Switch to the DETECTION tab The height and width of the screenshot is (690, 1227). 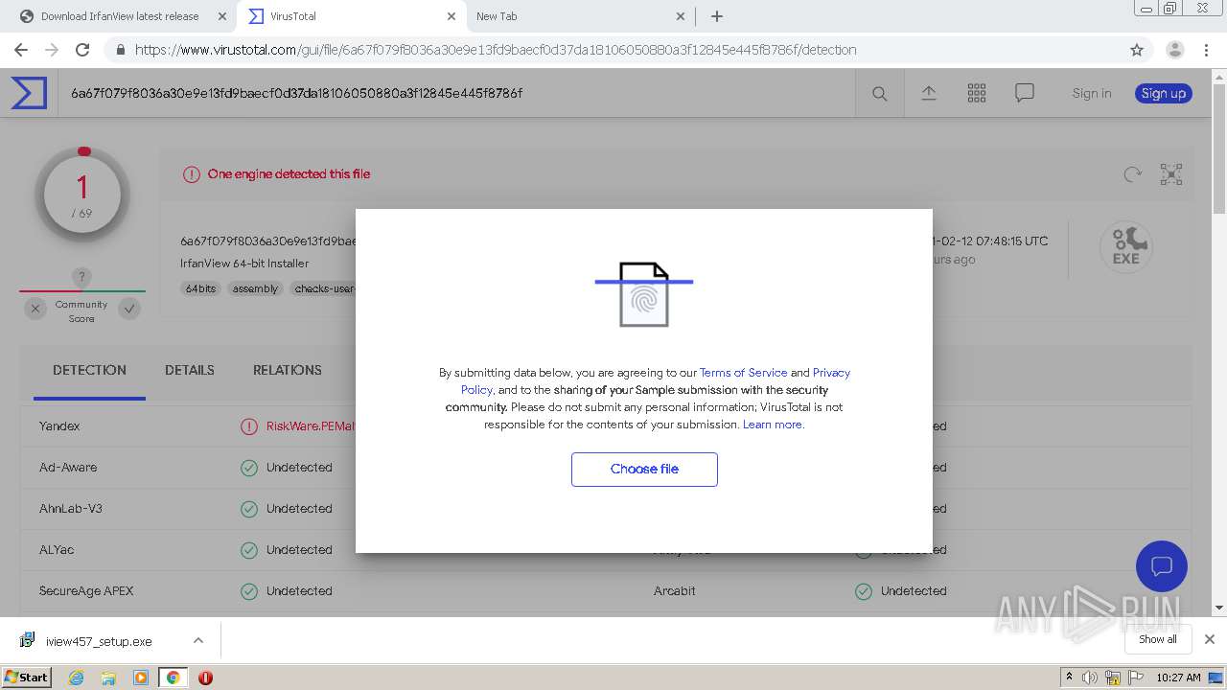click(x=89, y=370)
